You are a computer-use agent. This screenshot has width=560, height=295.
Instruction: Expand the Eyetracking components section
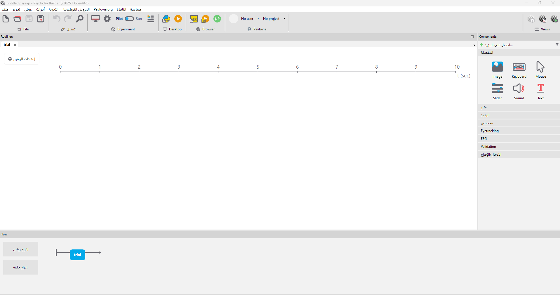point(490,131)
